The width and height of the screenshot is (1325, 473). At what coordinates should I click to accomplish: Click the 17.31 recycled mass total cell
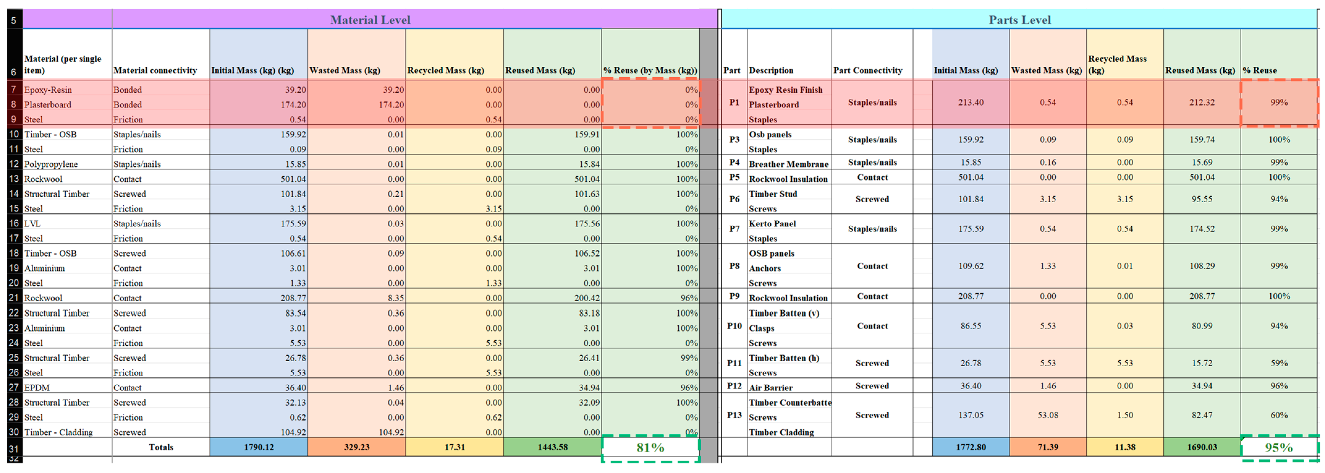click(455, 447)
